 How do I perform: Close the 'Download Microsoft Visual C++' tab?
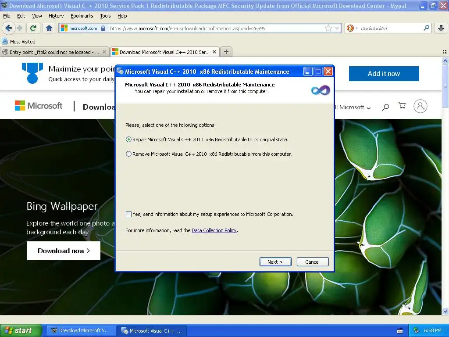[214, 52]
